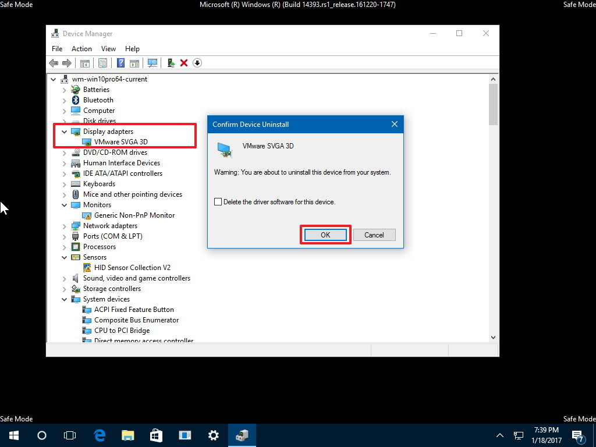Cancel the Confirm Device Uninstall dialog
This screenshot has width=596, height=447.
pos(374,235)
